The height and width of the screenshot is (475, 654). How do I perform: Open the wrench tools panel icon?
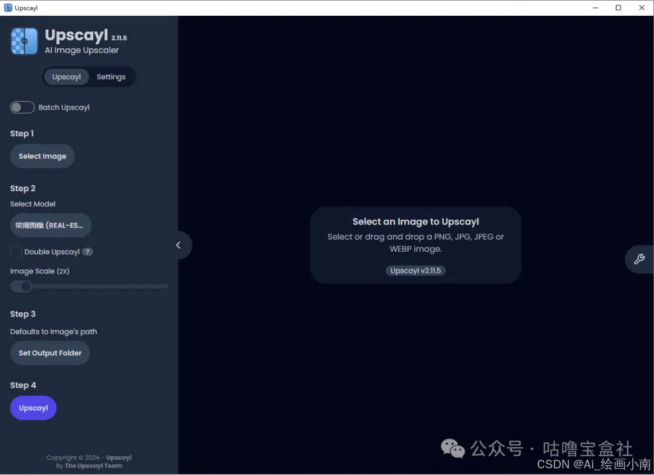639,259
